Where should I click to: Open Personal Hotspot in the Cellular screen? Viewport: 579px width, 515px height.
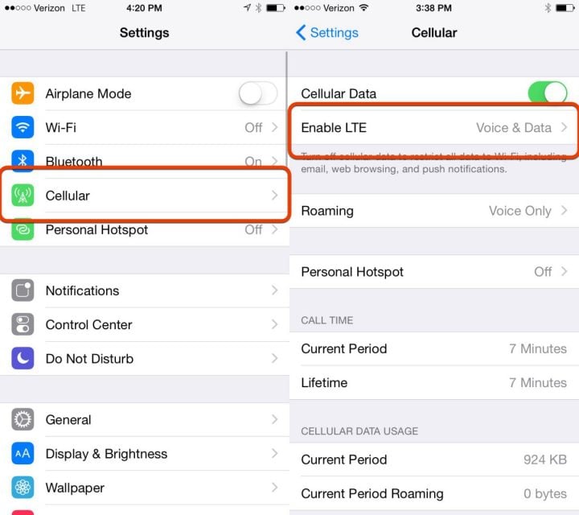click(434, 272)
